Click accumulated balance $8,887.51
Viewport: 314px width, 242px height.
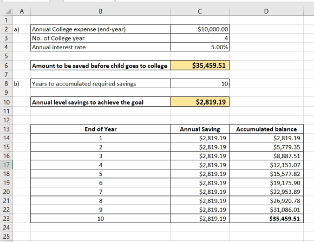click(x=266, y=156)
